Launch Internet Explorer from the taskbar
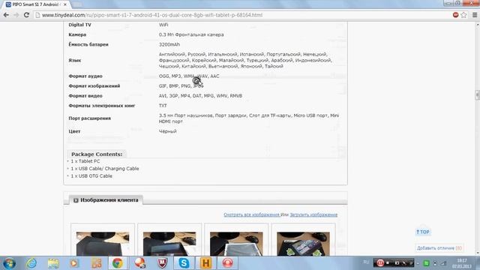 click(x=31, y=263)
